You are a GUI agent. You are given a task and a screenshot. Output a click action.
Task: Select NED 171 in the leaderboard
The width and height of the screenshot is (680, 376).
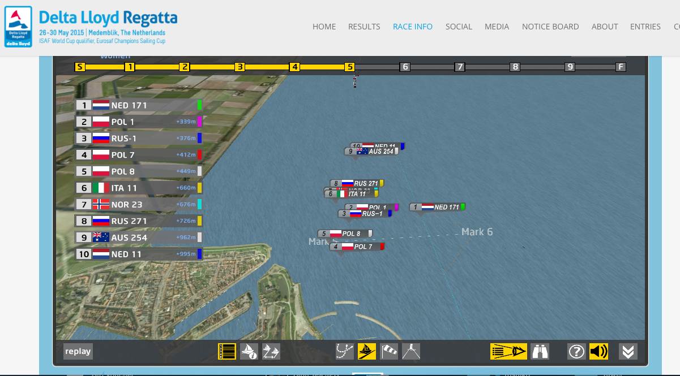click(129, 105)
